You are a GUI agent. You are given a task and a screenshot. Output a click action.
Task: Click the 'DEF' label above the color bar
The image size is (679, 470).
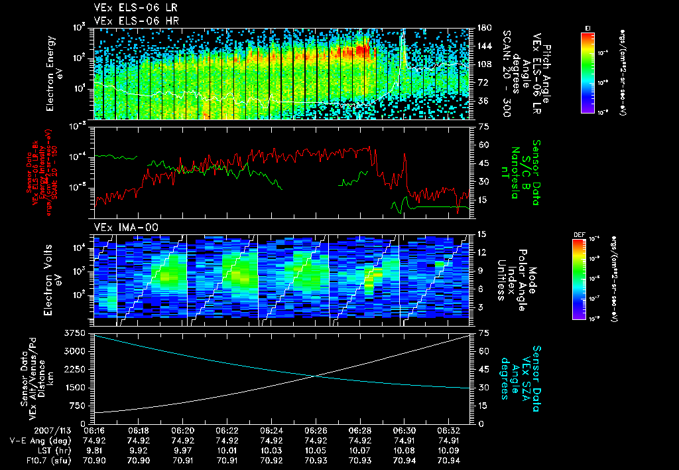point(580,235)
